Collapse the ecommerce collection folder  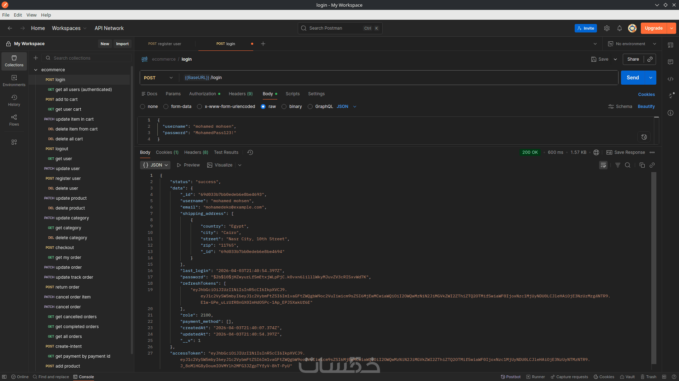36,70
